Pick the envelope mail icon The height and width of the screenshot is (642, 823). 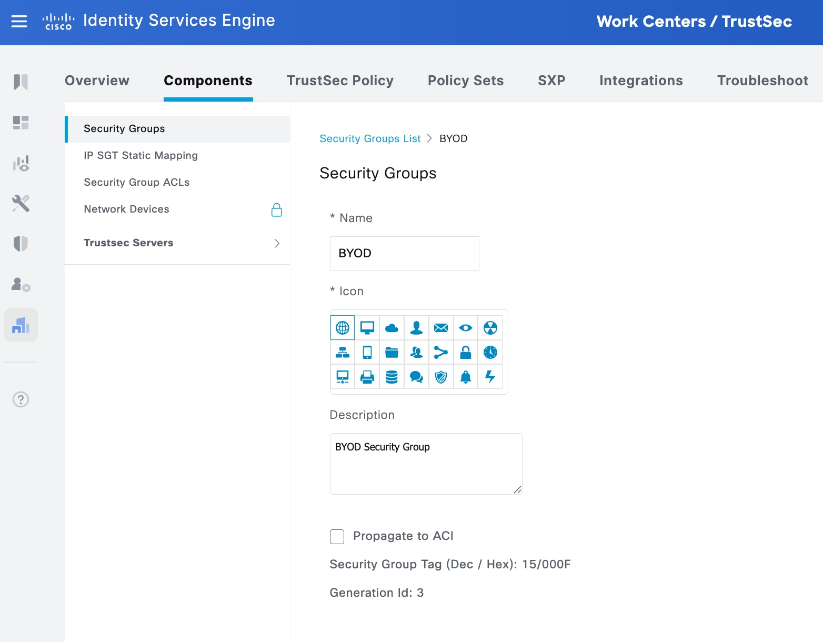(x=441, y=328)
